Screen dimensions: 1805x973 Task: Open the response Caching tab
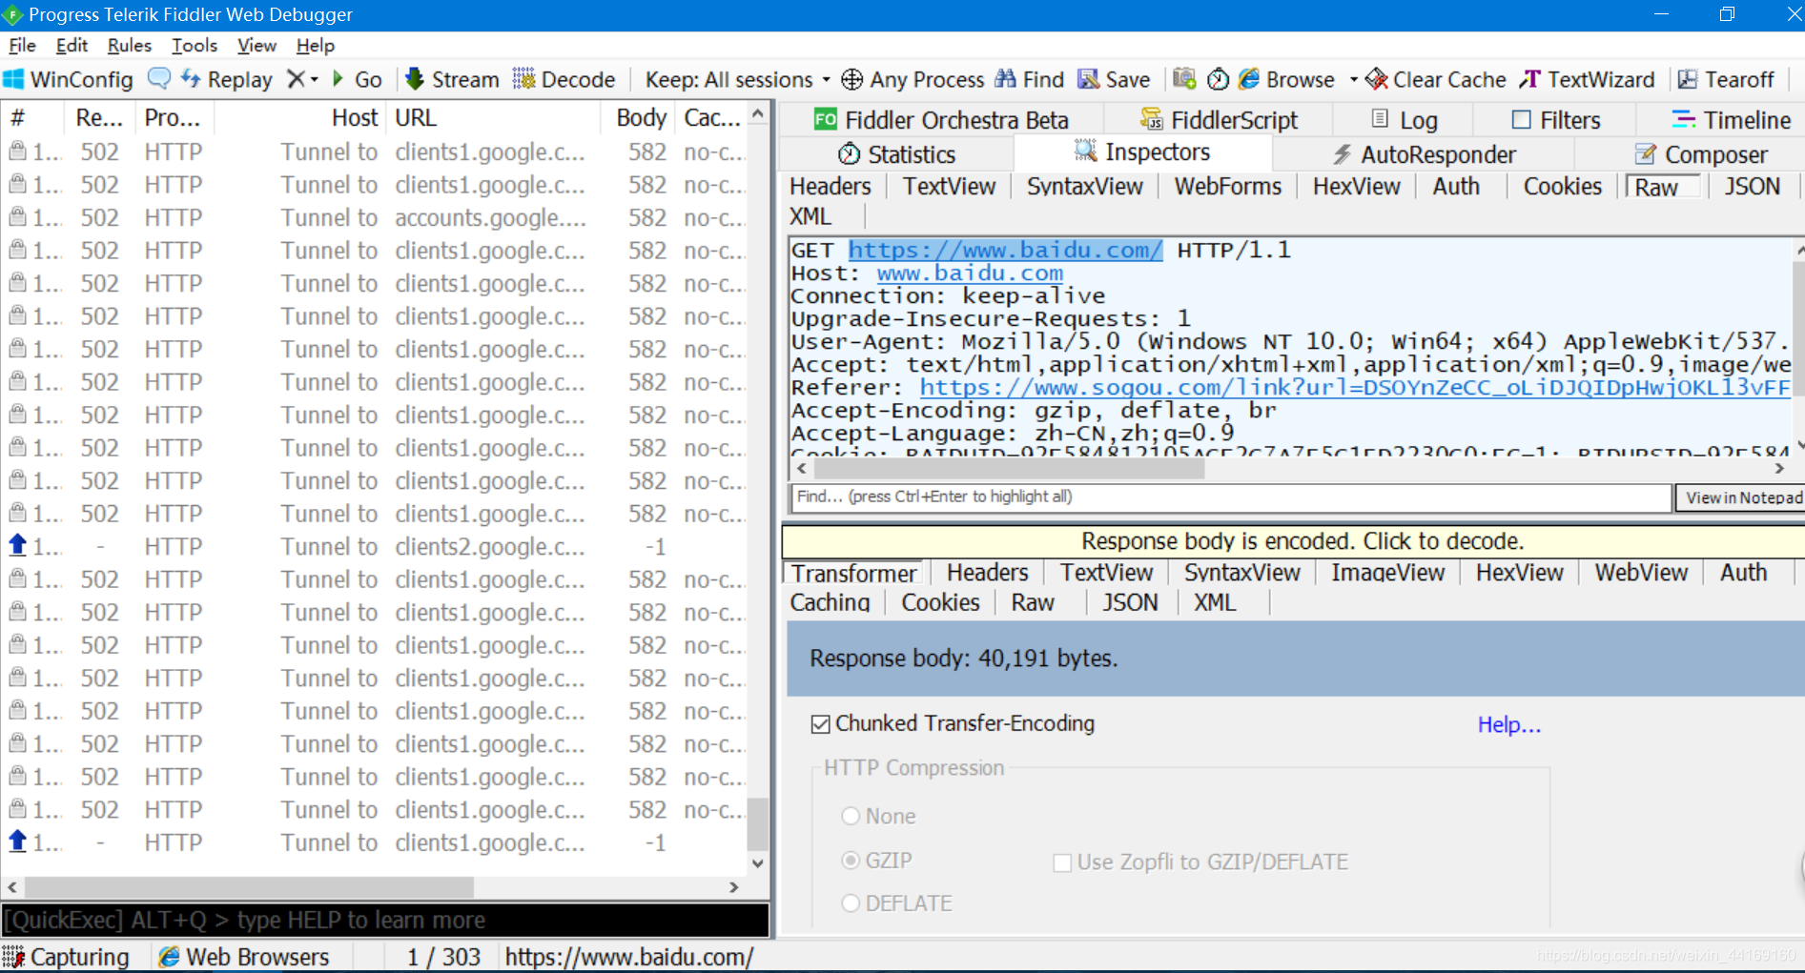click(x=830, y=602)
